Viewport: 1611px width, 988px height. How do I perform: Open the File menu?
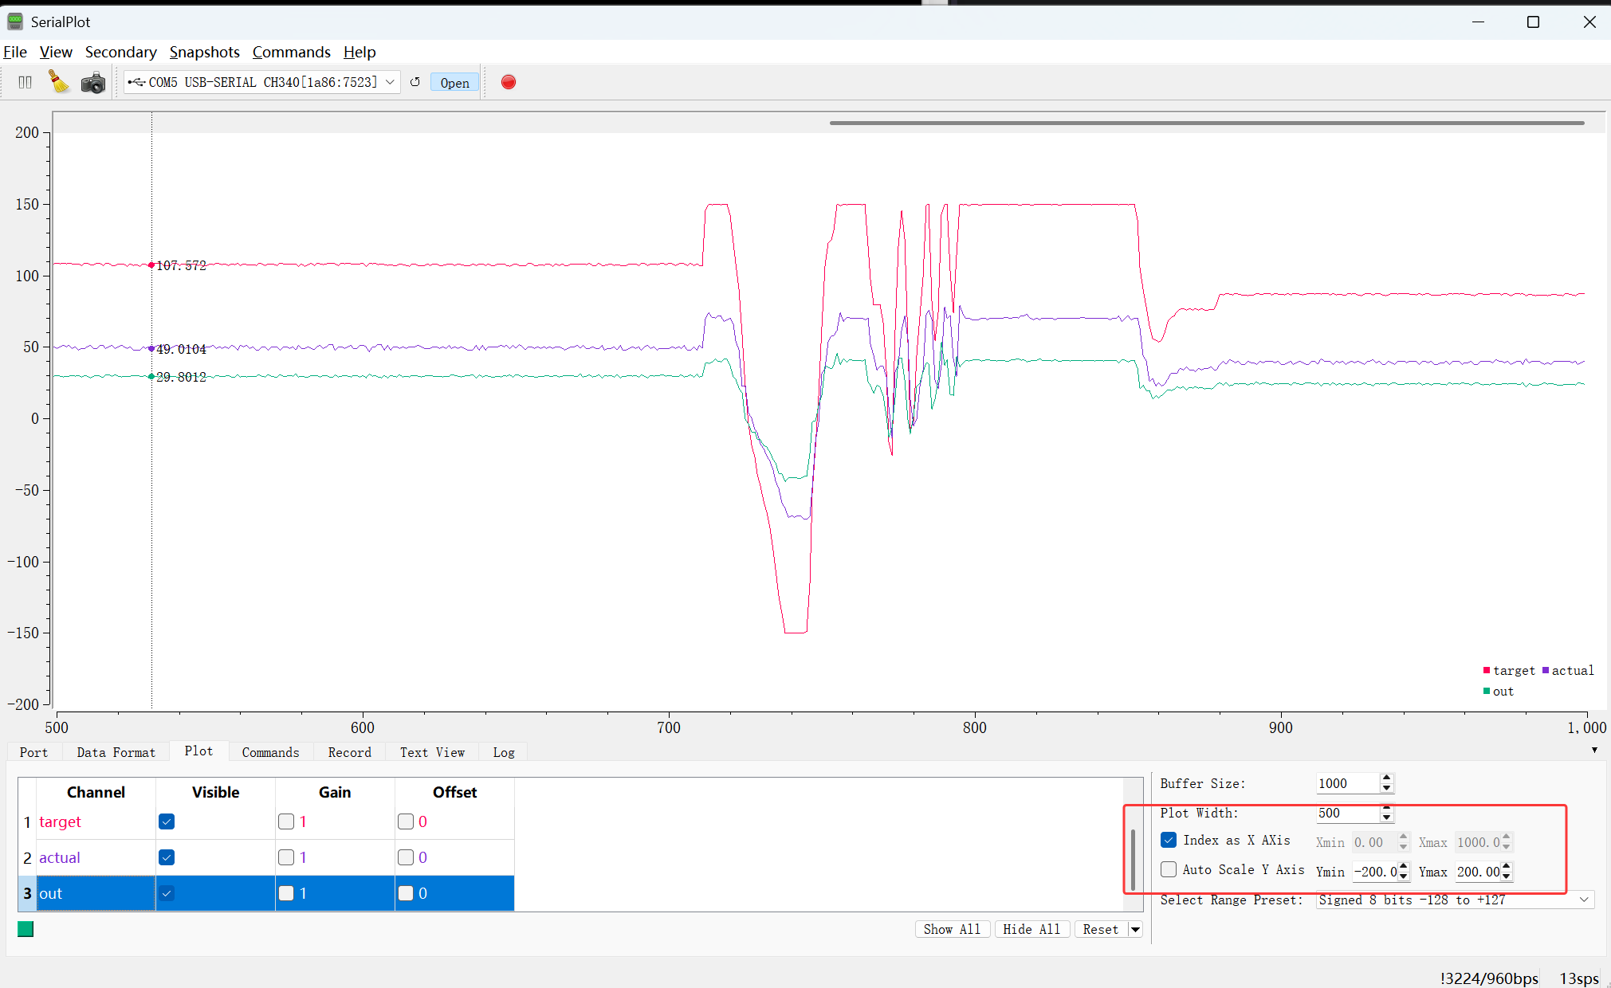[15, 52]
